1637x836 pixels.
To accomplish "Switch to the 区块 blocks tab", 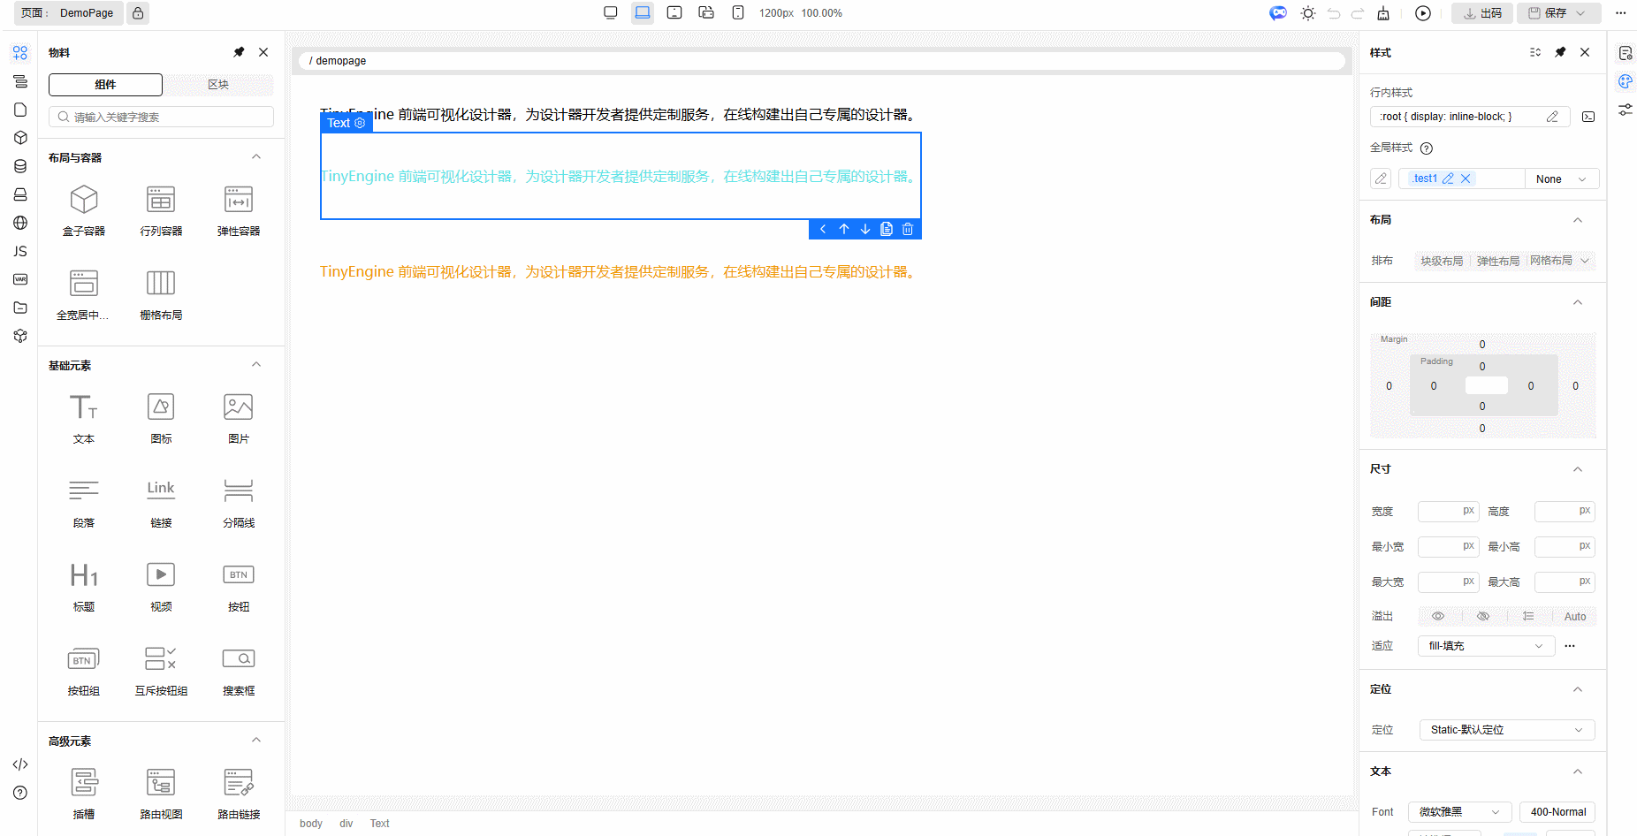I will click(218, 85).
